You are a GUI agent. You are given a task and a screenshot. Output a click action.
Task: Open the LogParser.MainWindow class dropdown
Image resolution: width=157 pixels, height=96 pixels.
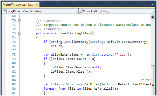point(77,11)
